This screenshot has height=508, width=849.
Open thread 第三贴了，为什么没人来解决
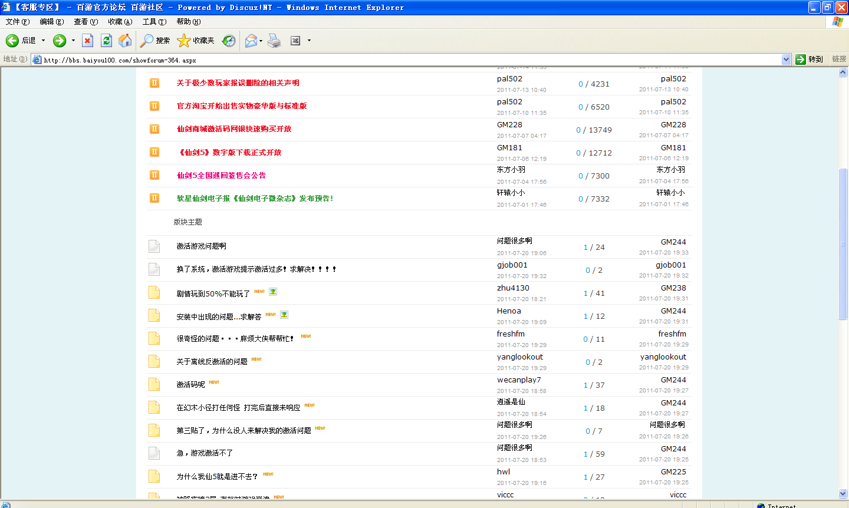pos(243,430)
